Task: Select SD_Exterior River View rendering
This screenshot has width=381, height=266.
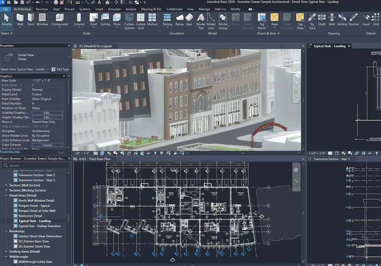Action: click(34, 241)
